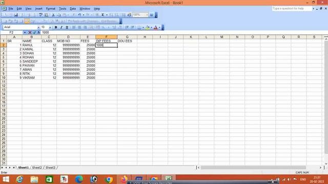Screen dimensions: 328x184
Task: Click the End Review button
Action: [109, 21]
